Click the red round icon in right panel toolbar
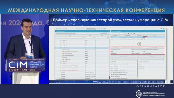This screenshot has width=174, height=98. tap(128, 33)
